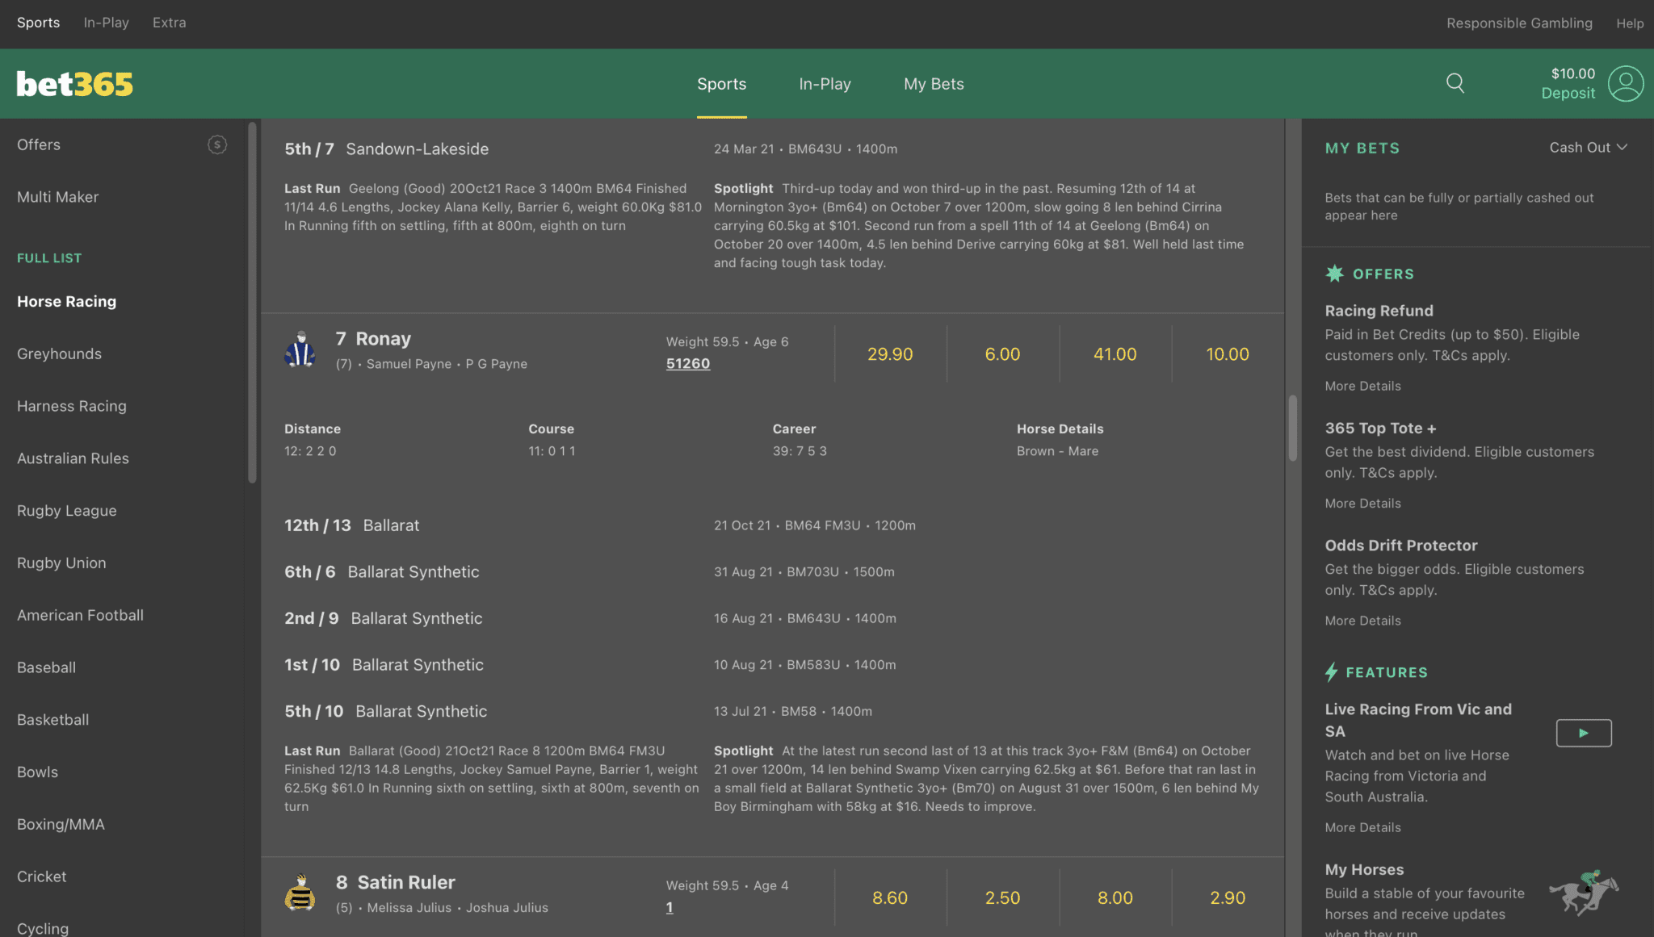Select Cricket in the sidebar

[x=41, y=876]
